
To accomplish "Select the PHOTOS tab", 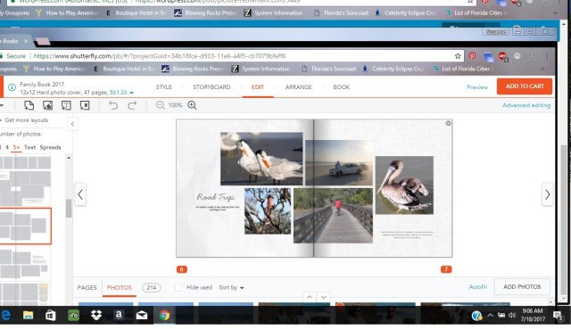I will [x=119, y=287].
